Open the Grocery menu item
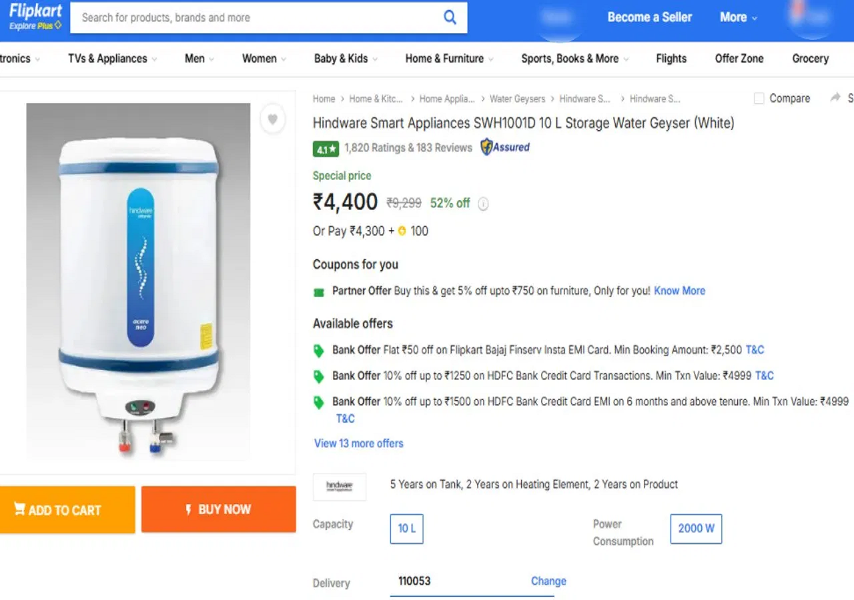The height and width of the screenshot is (600, 854). [810, 59]
